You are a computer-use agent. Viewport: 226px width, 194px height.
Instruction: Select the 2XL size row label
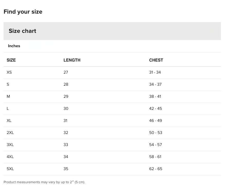pos(10,133)
